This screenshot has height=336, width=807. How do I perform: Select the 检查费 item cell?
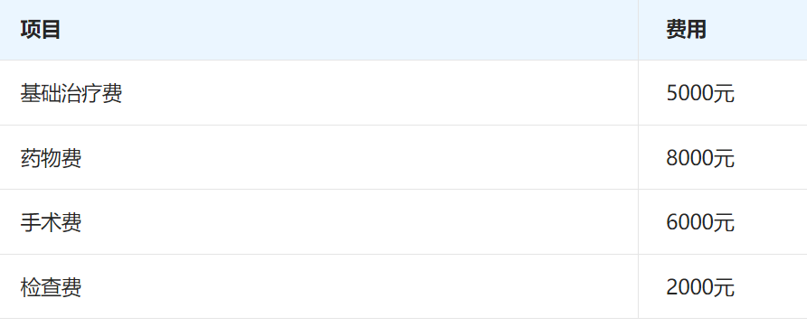[x=318, y=286]
